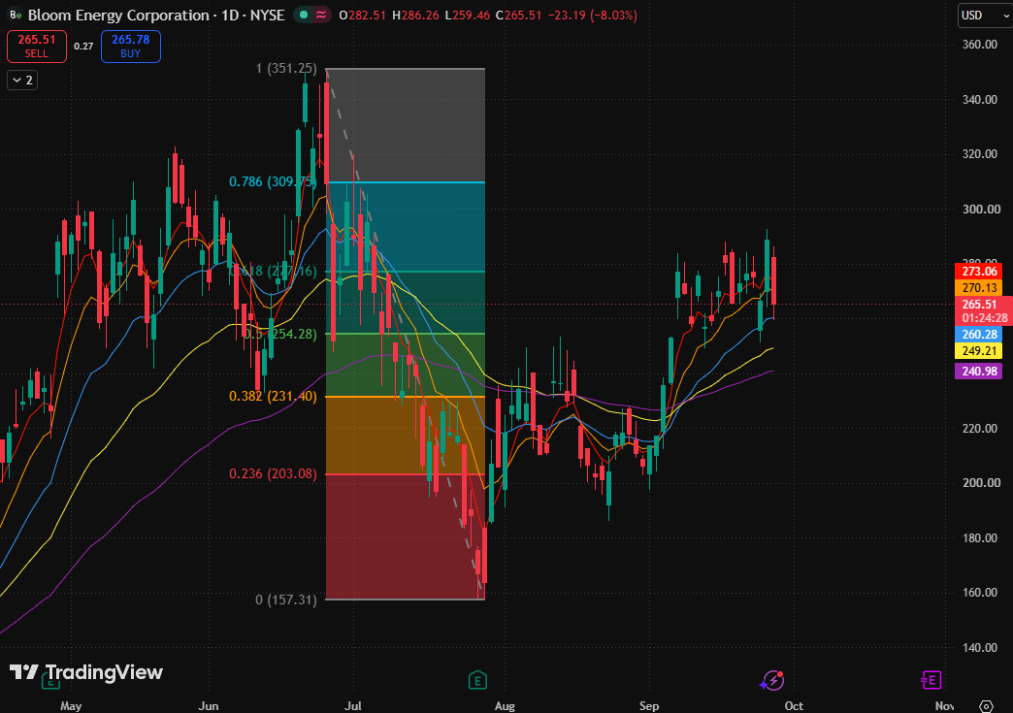This screenshot has width=1013, height=713.
Task: Open the purple lightning news event icon
Action: 772,680
